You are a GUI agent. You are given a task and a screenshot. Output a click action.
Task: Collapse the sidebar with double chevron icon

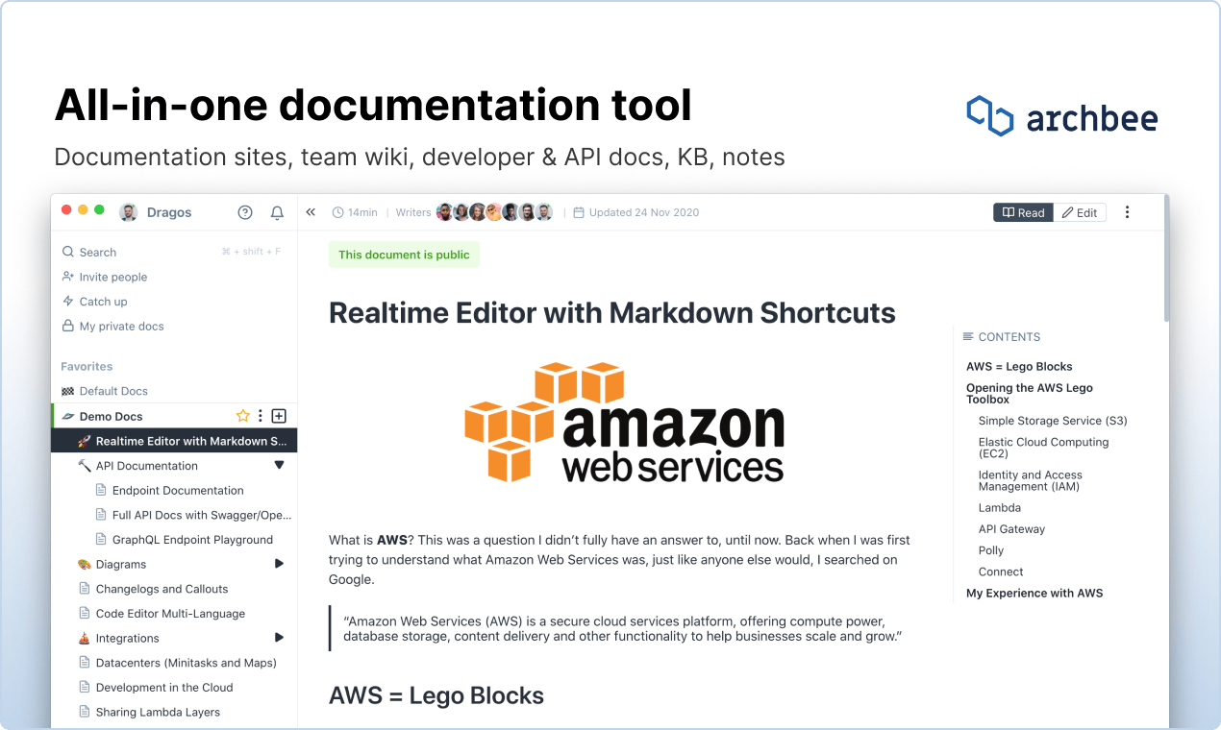(x=311, y=212)
